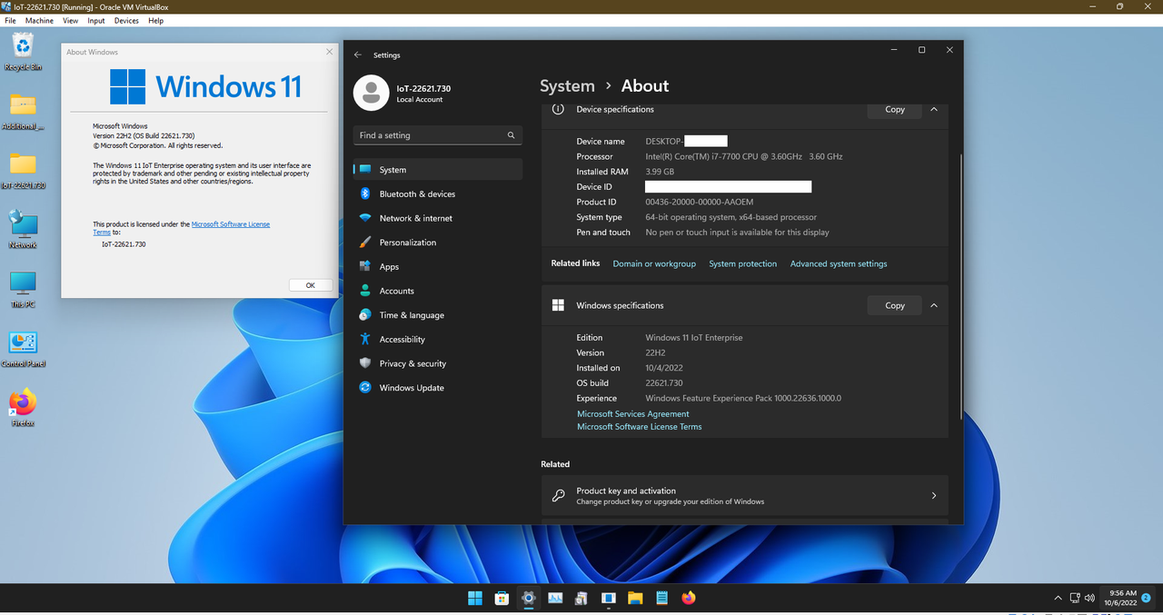
Task: Click the Settings page vertical scrollbar
Action: 961,286
